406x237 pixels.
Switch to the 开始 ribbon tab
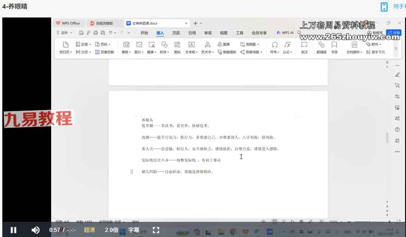click(144, 33)
